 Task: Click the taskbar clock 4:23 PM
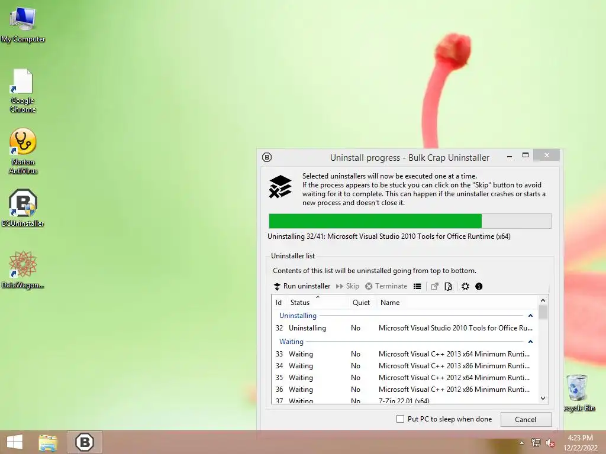pyautogui.click(x=580, y=443)
